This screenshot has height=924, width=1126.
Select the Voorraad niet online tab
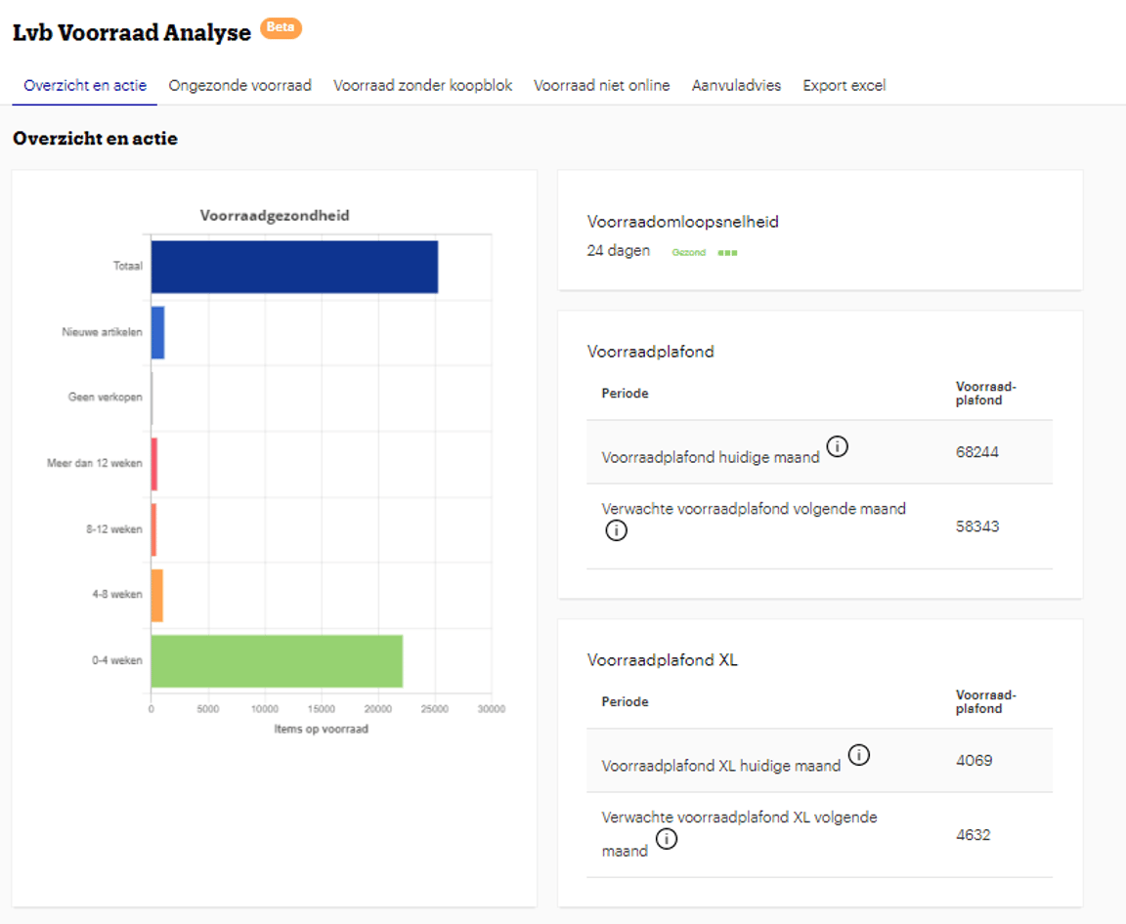[601, 86]
